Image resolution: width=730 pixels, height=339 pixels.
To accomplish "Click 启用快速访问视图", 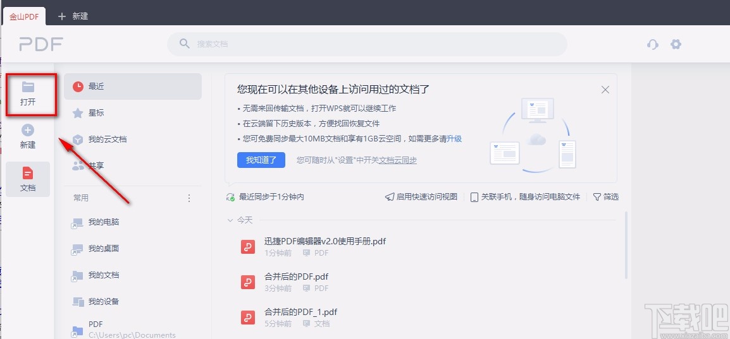I will pyautogui.click(x=421, y=197).
